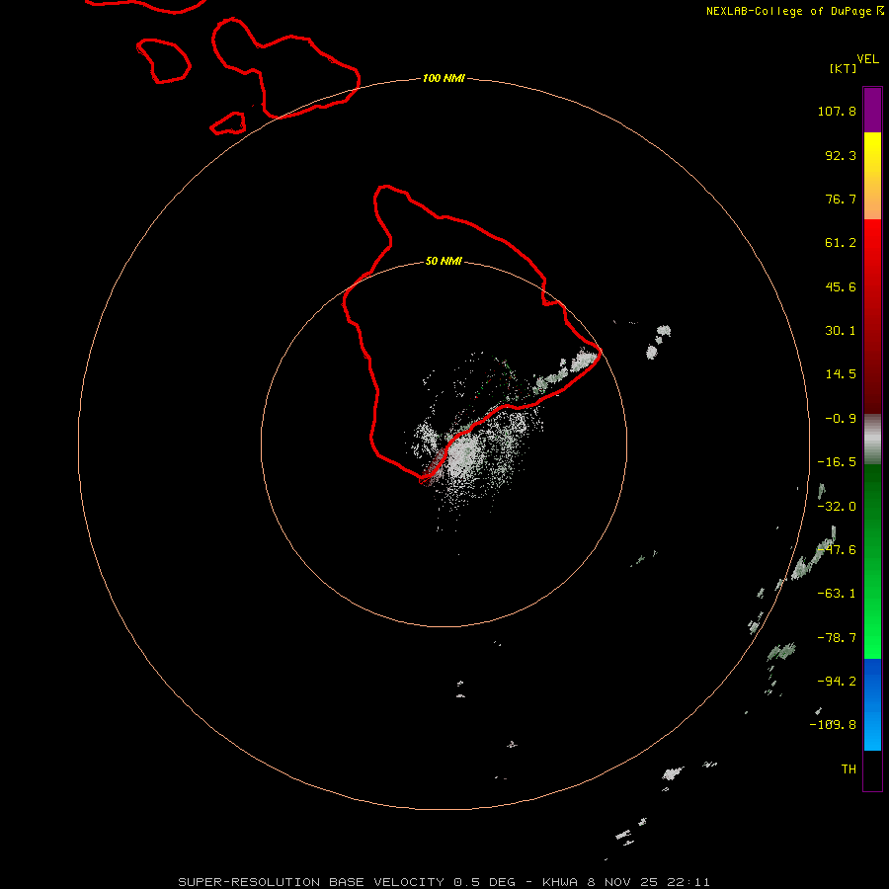This screenshot has width=889, height=889.
Task: Click the 22:11 timestamp in the caption
Action: point(688,882)
